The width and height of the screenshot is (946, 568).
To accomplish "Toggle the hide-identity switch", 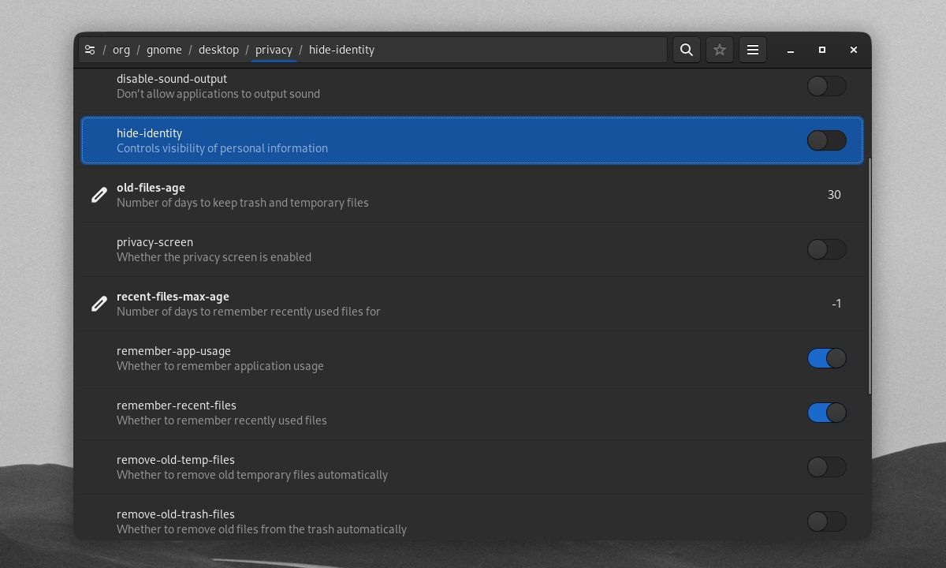I will coord(826,140).
